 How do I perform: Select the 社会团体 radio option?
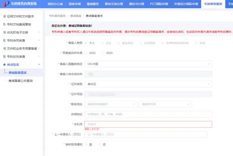tap(141, 43)
